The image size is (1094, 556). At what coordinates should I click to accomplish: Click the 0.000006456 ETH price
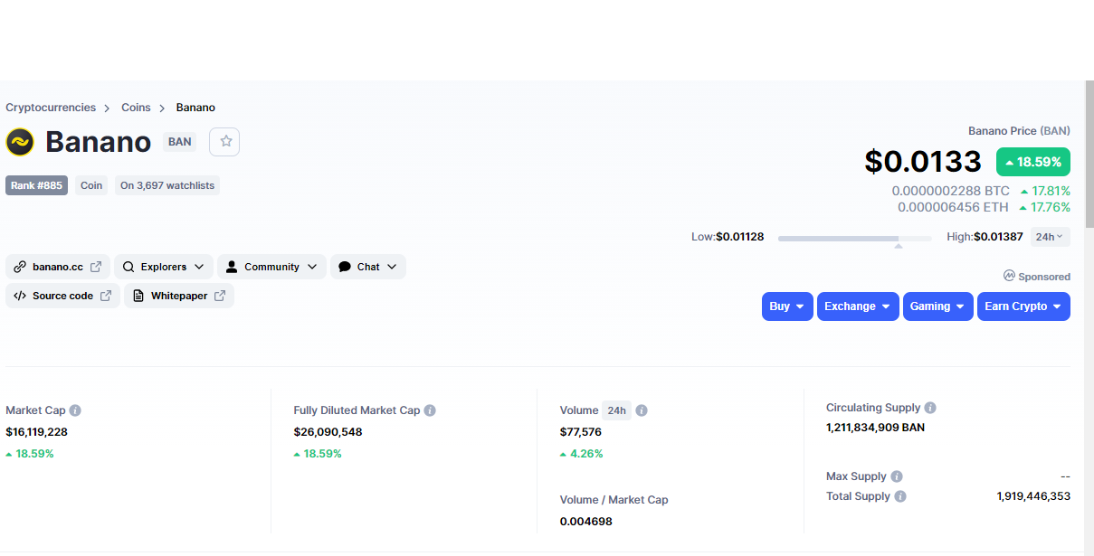tap(953, 207)
